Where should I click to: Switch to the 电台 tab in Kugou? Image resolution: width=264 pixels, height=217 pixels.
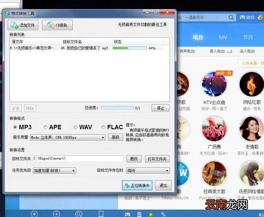tap(198, 37)
